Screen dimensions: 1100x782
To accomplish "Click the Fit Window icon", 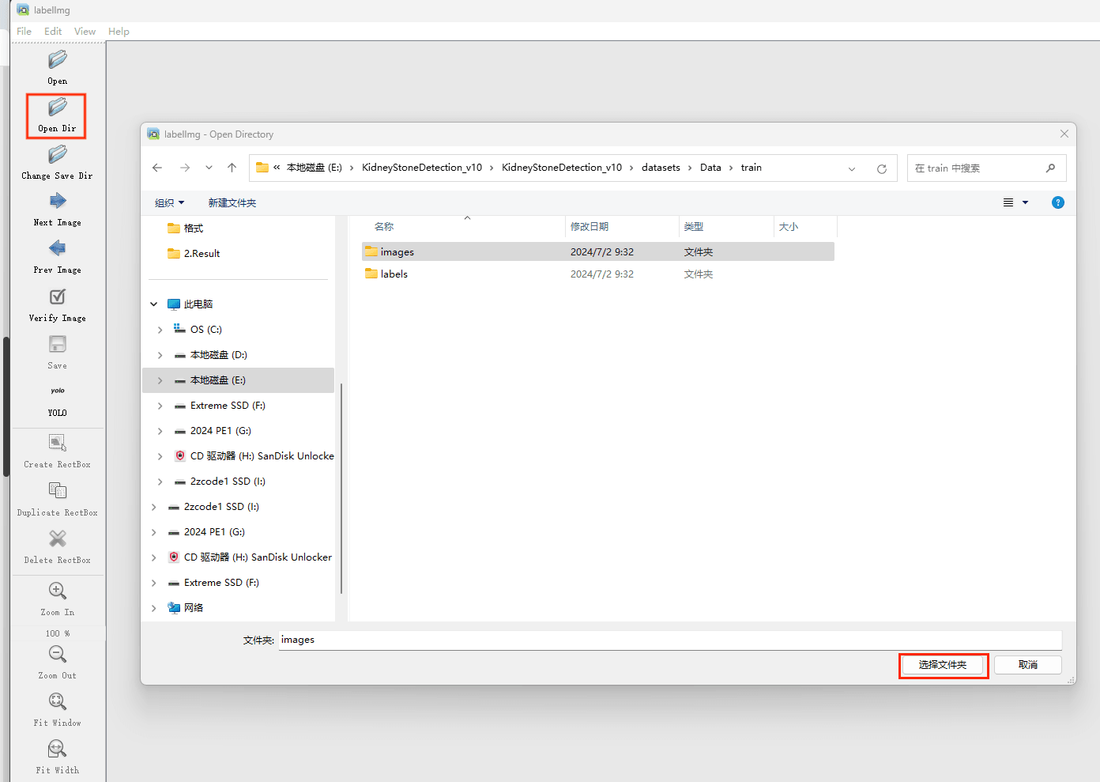I will (x=57, y=702).
